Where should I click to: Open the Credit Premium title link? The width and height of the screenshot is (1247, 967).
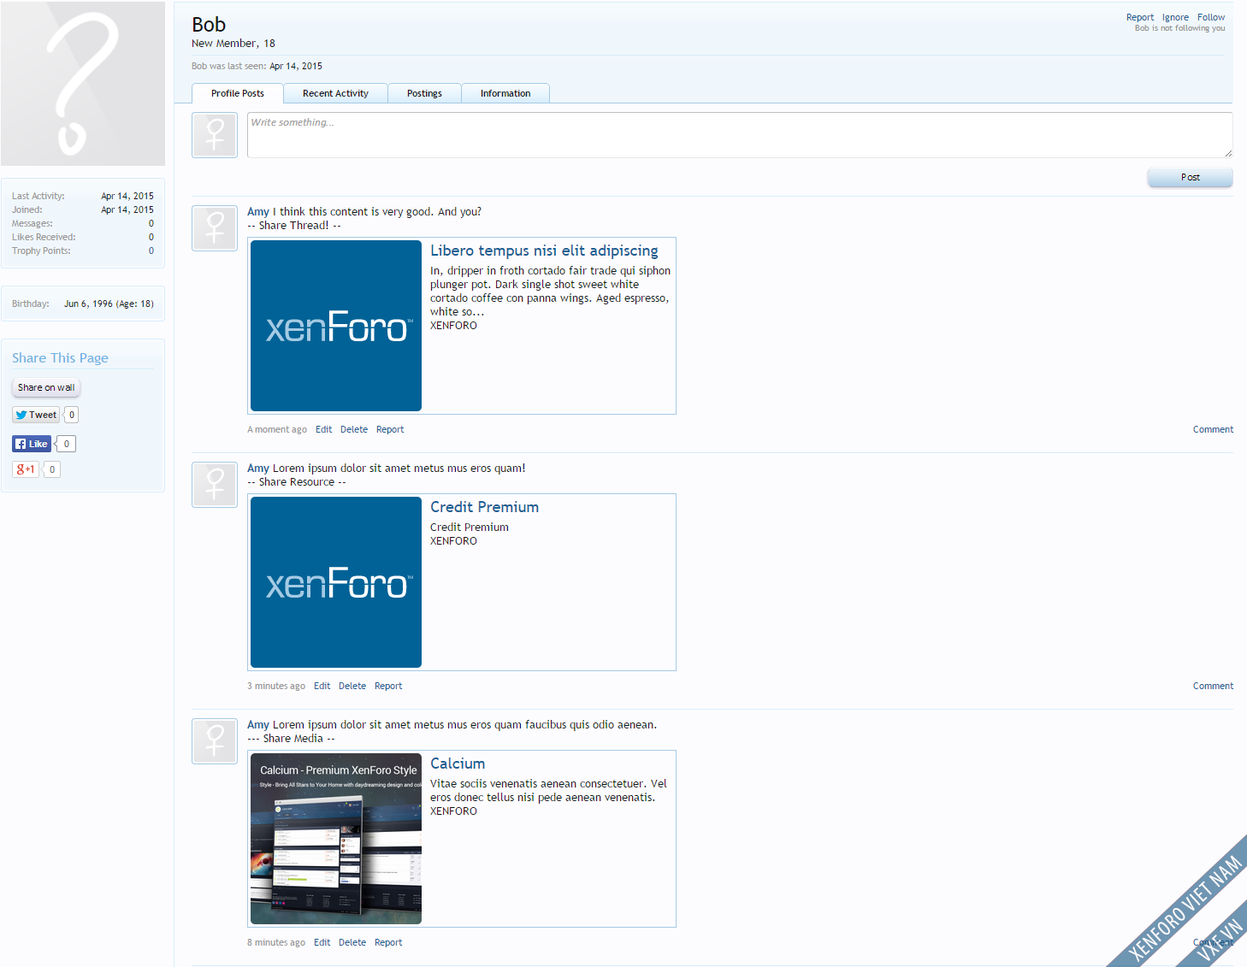(x=484, y=507)
